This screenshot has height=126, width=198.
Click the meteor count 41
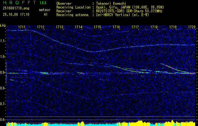(x=46, y=14)
